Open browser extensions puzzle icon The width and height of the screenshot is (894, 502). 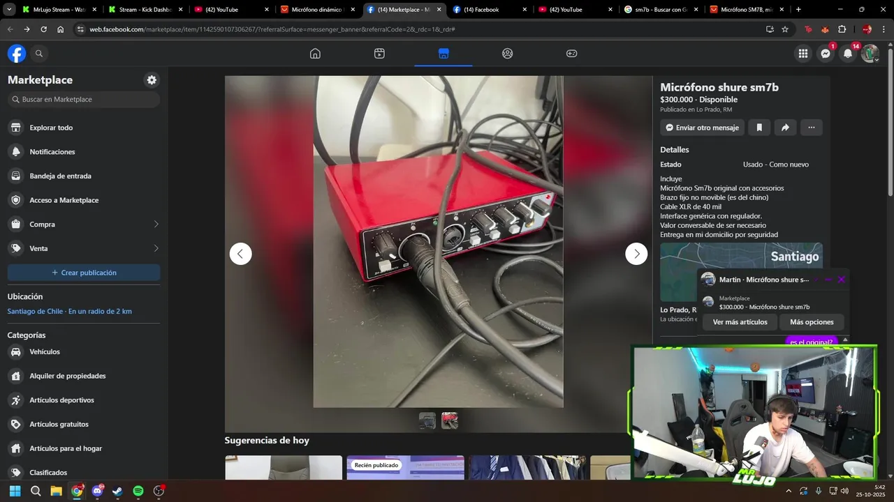[x=842, y=29]
